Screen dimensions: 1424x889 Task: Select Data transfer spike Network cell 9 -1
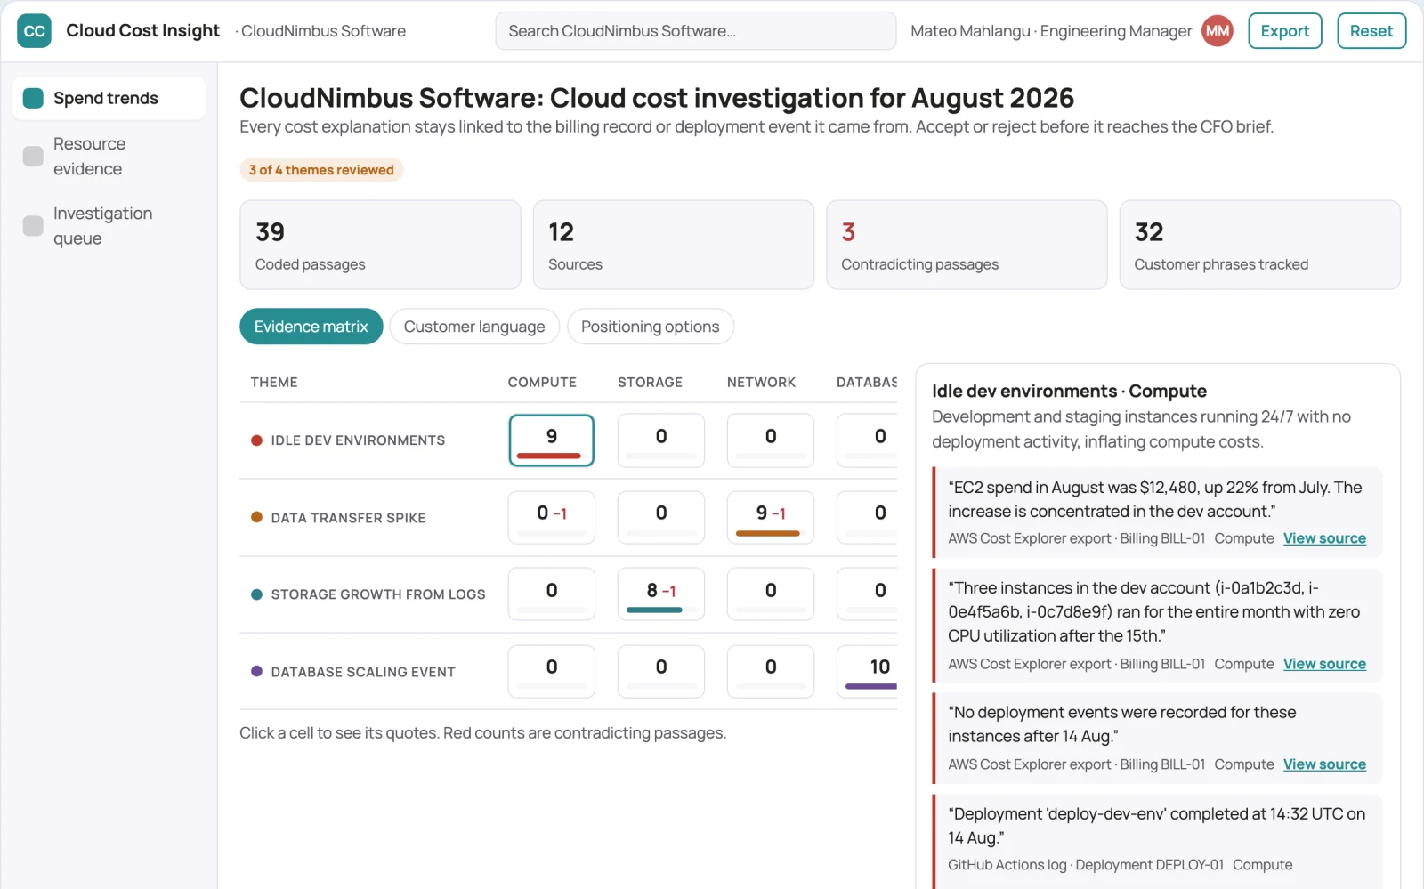(770, 517)
